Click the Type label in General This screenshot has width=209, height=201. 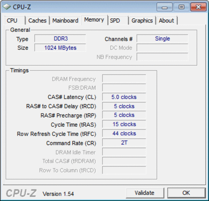click(22, 39)
